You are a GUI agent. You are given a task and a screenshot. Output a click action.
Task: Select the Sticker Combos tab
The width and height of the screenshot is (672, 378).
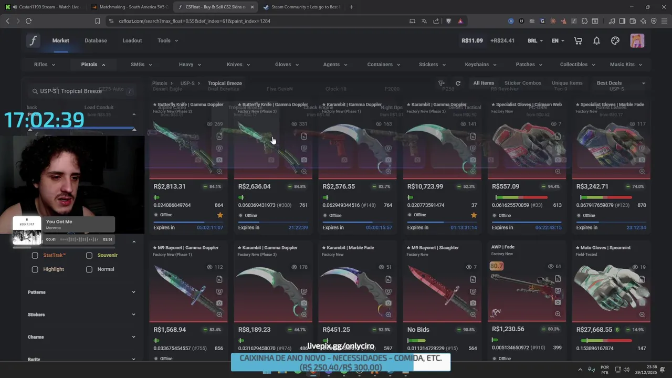point(523,83)
